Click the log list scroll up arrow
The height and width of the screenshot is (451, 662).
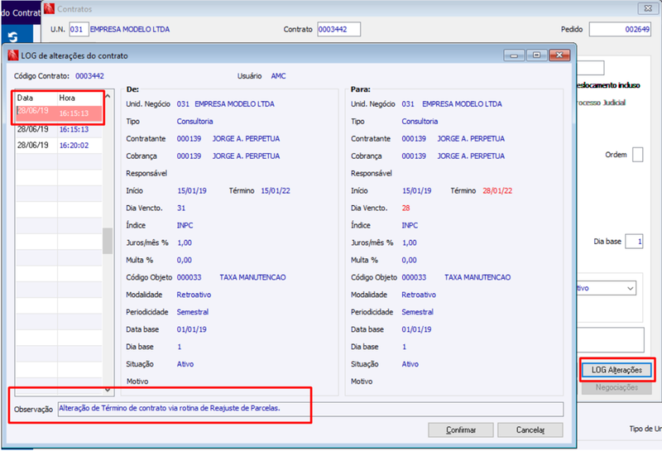(x=108, y=96)
